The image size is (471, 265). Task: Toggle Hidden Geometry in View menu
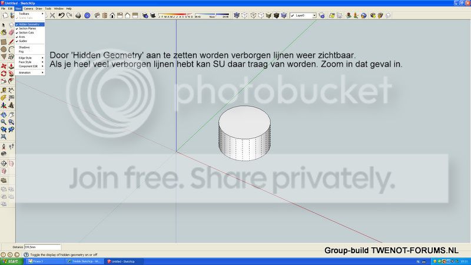point(30,24)
